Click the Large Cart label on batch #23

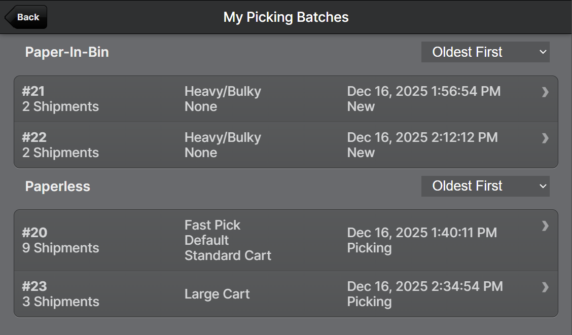(217, 294)
